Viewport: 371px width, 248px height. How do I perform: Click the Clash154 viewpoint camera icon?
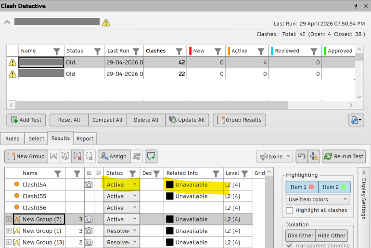(89, 185)
